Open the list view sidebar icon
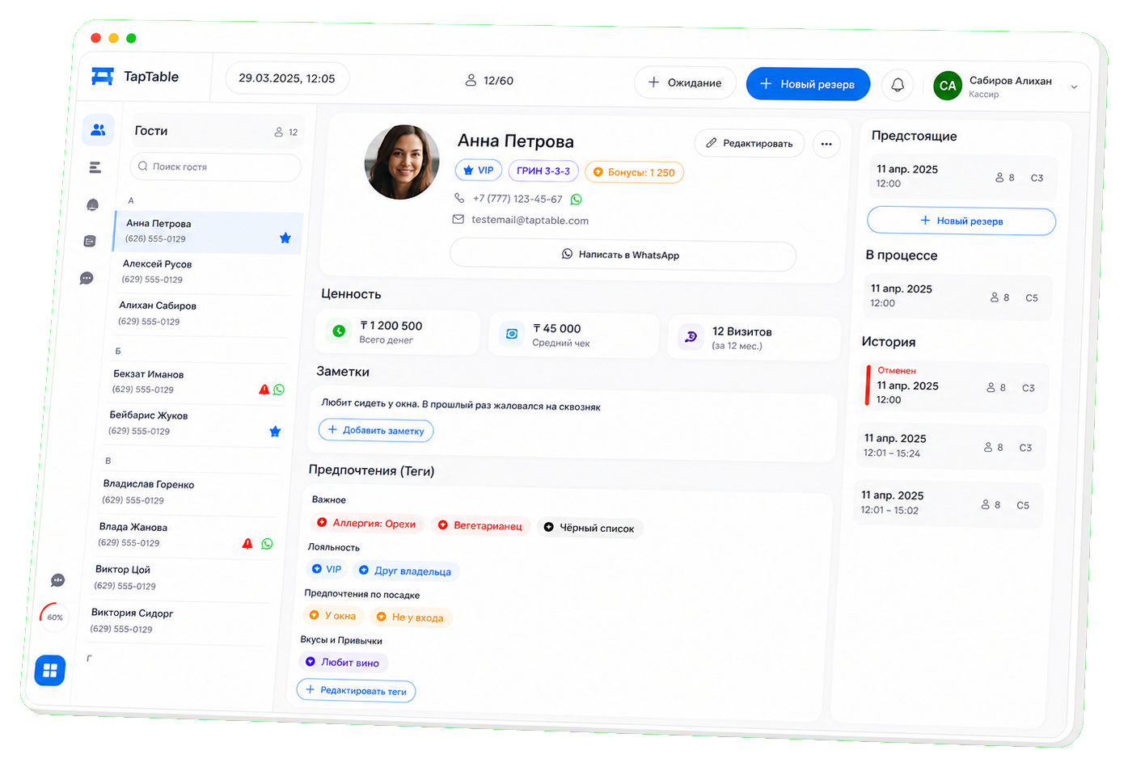 pos(95,167)
